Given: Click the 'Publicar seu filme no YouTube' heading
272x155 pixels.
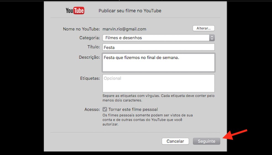Looking at the screenshot, I should click(130, 11).
